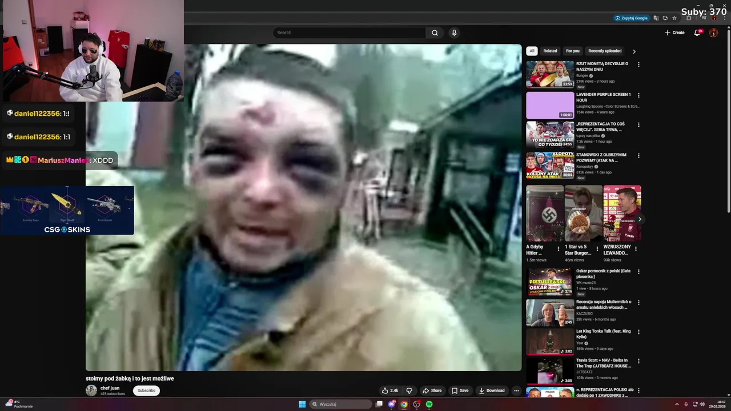Screen dimensions: 731x411
Task: Open 'Recenzja napoju Mullermilch' video title
Action: pyautogui.click(x=604, y=304)
